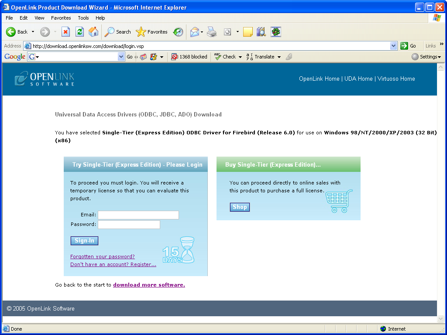Screen dimensions: 447x335
Task: Click the Sign-In button
Action: tap(84, 241)
